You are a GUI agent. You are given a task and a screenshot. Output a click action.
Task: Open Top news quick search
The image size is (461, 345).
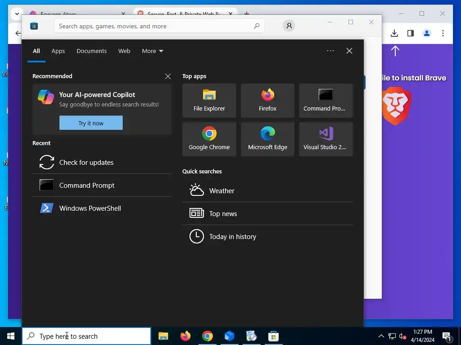pos(267,213)
